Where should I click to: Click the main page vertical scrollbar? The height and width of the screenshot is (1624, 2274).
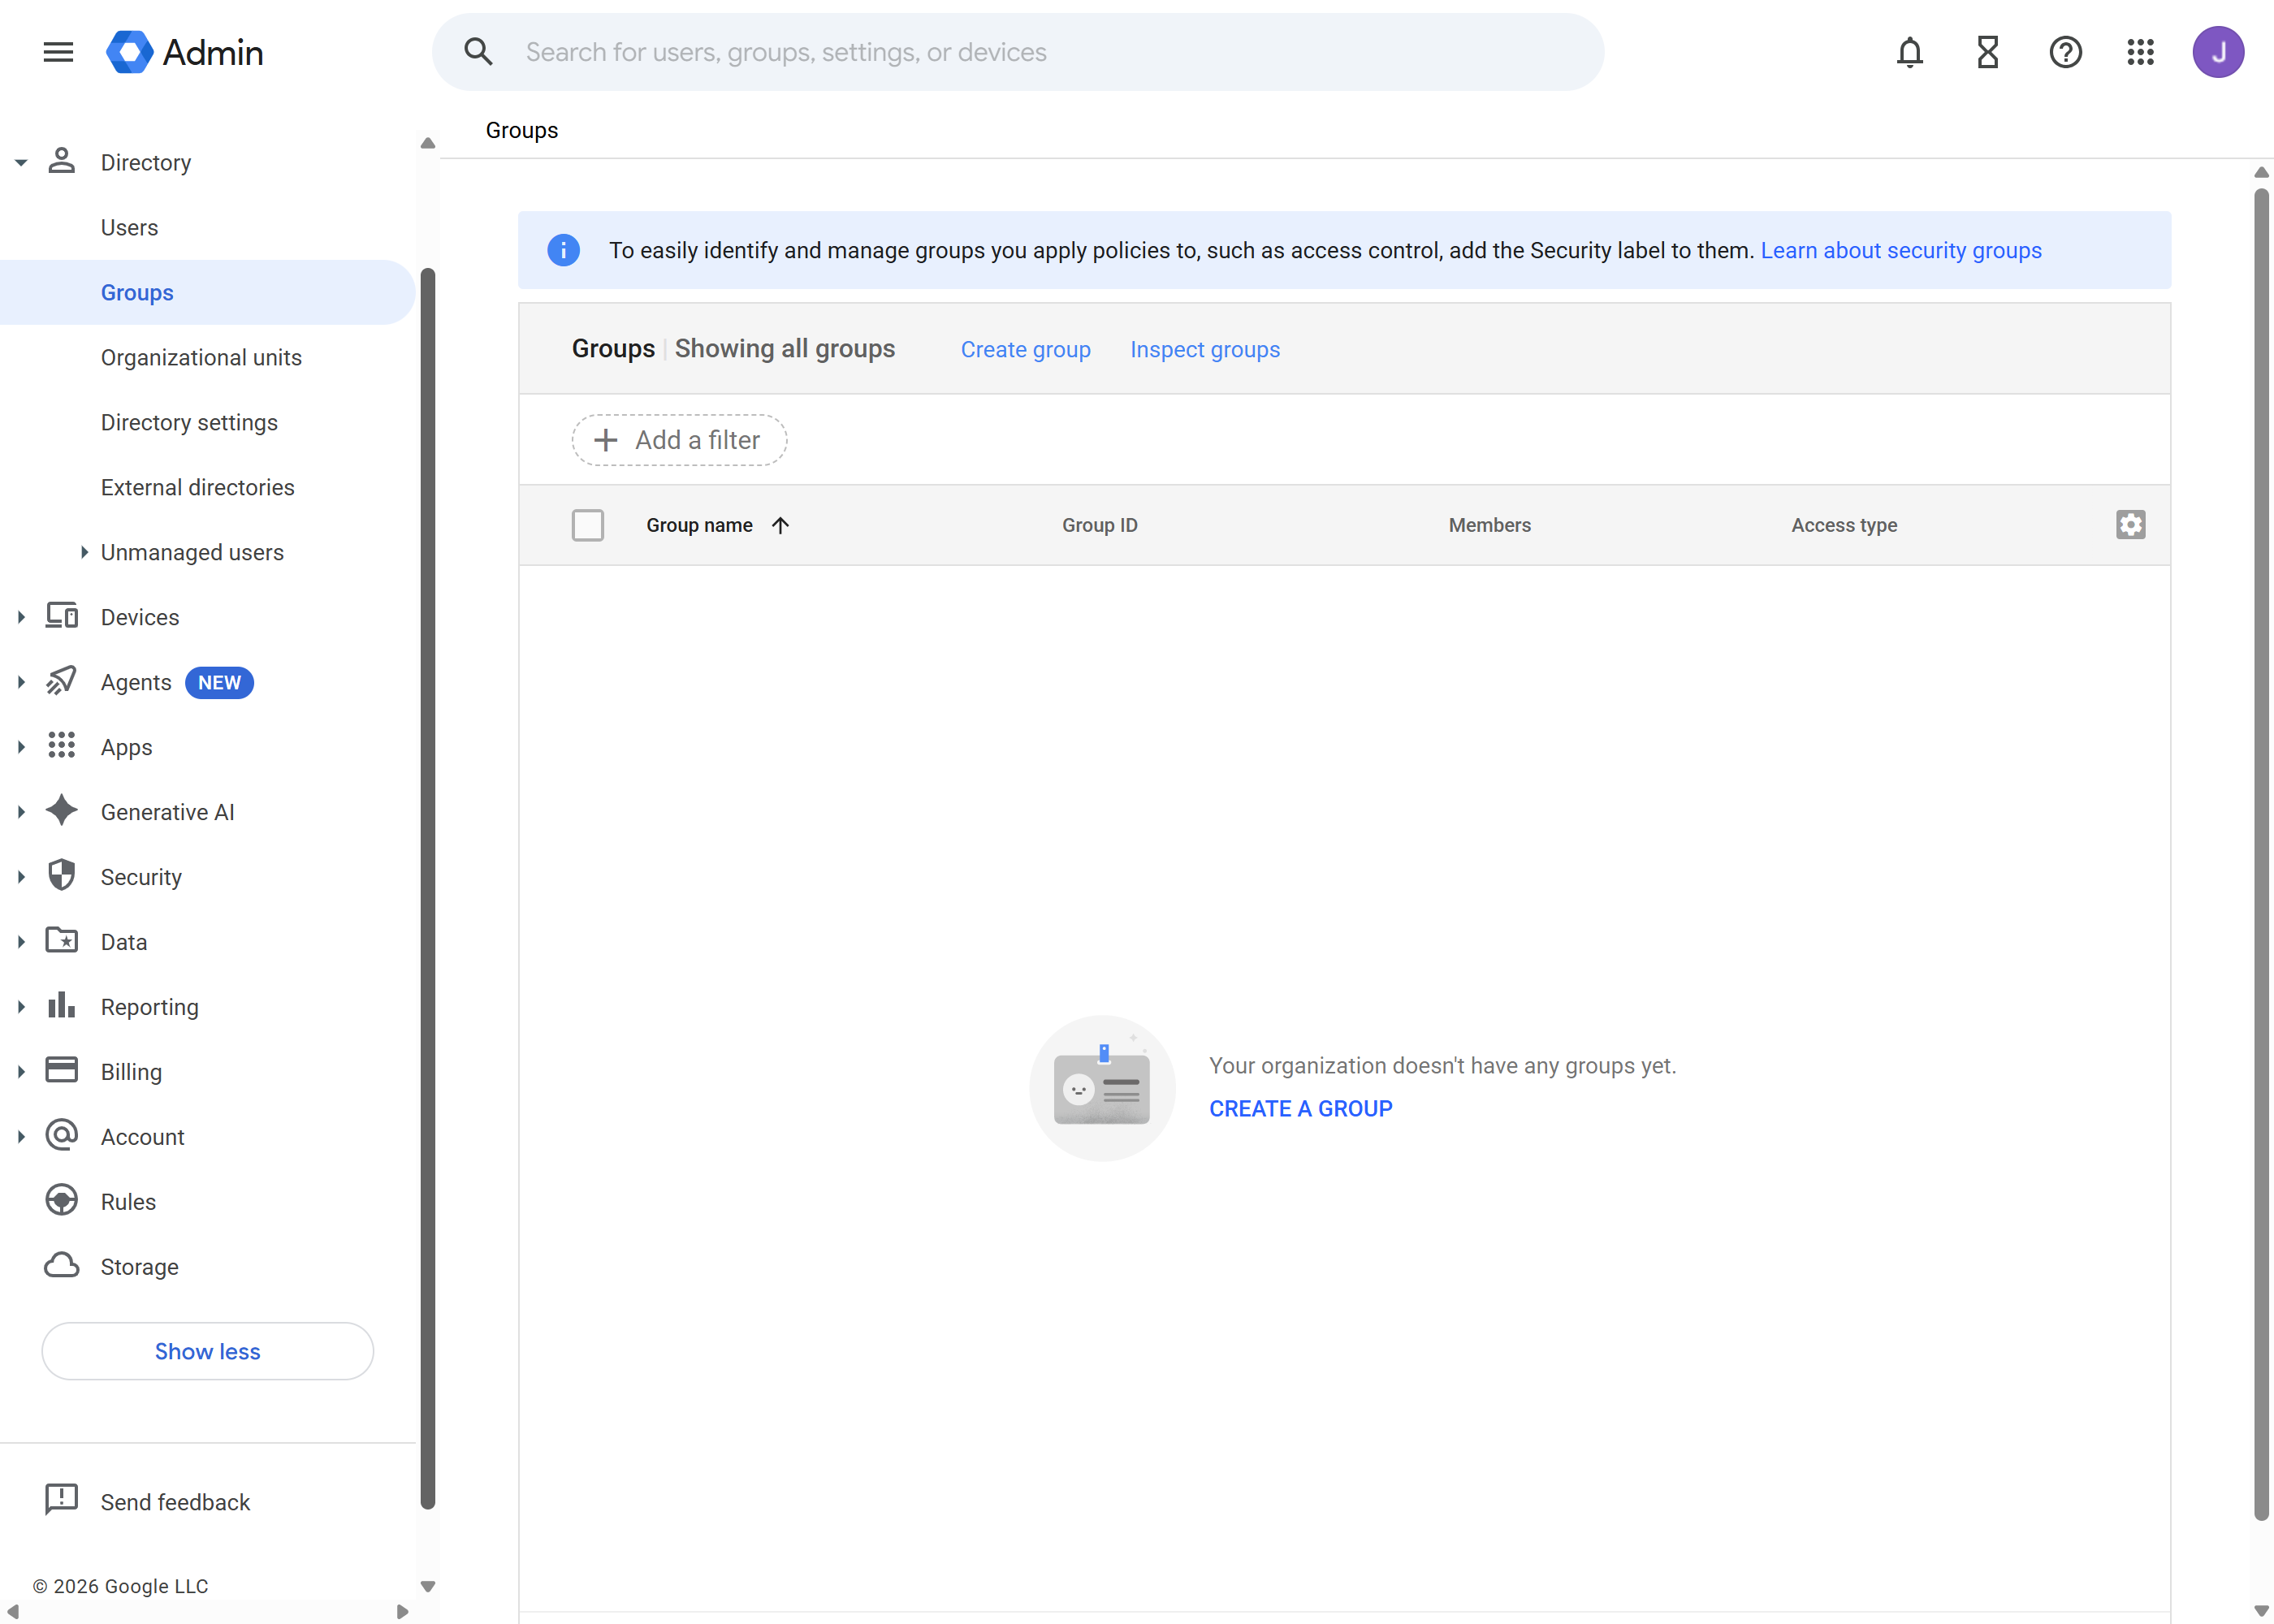coord(2261,855)
